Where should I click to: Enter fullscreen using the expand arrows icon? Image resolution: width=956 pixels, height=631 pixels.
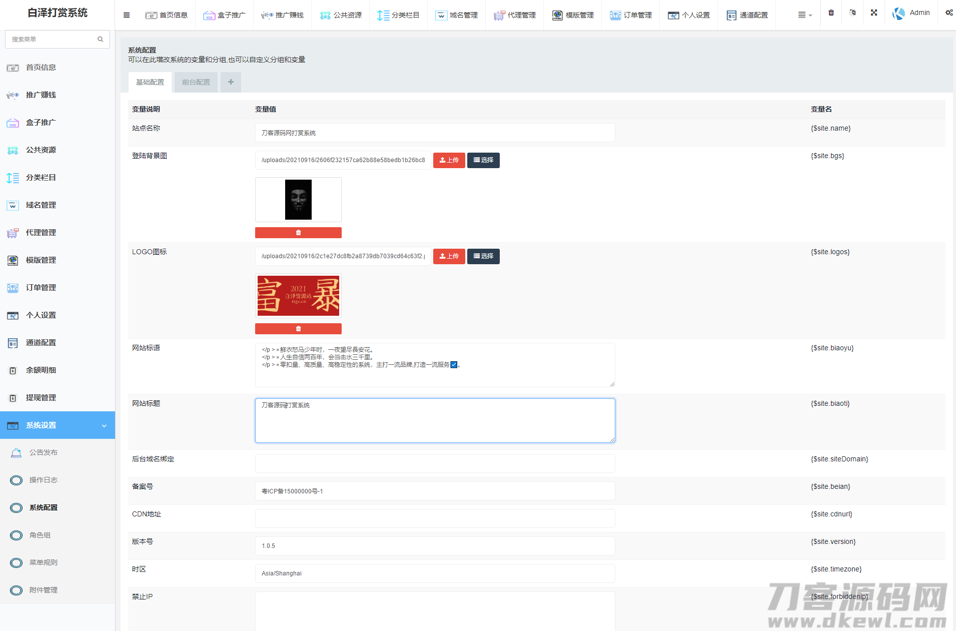(x=874, y=13)
